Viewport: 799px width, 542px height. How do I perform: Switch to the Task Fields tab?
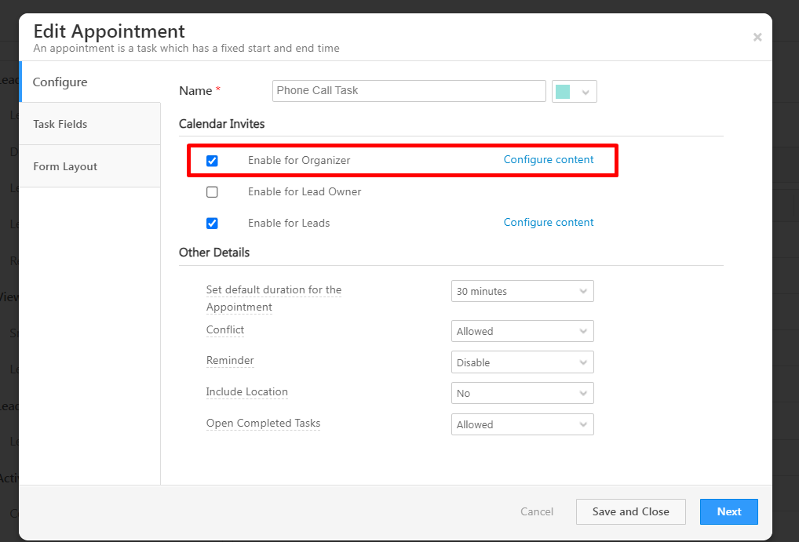coord(60,124)
